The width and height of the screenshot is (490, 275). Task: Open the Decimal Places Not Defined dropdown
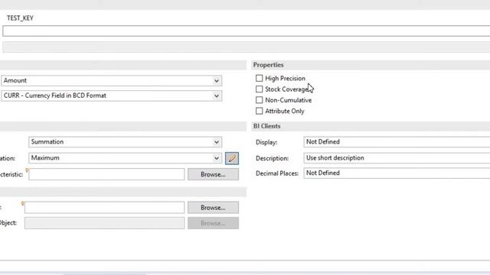397,173
